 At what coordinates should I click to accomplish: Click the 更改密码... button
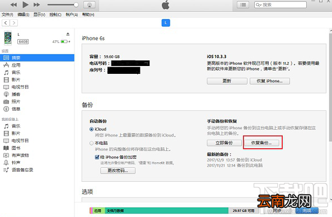pos(118,171)
